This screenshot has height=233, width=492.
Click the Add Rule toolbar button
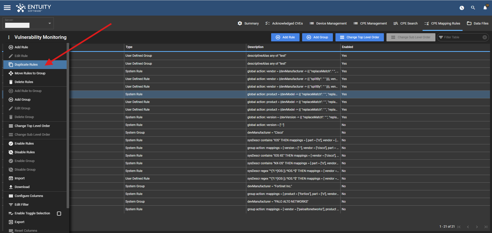pos(285,37)
